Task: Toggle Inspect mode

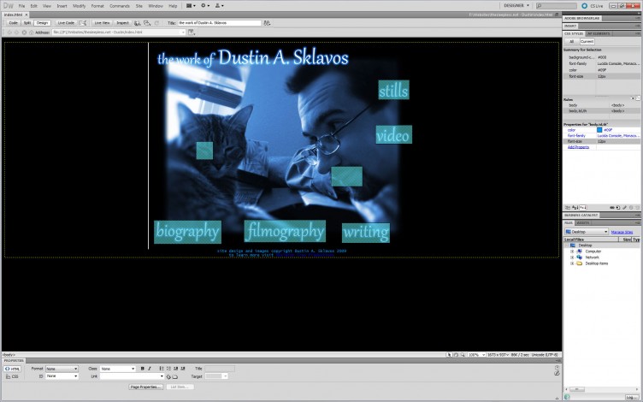Action: click(x=122, y=23)
